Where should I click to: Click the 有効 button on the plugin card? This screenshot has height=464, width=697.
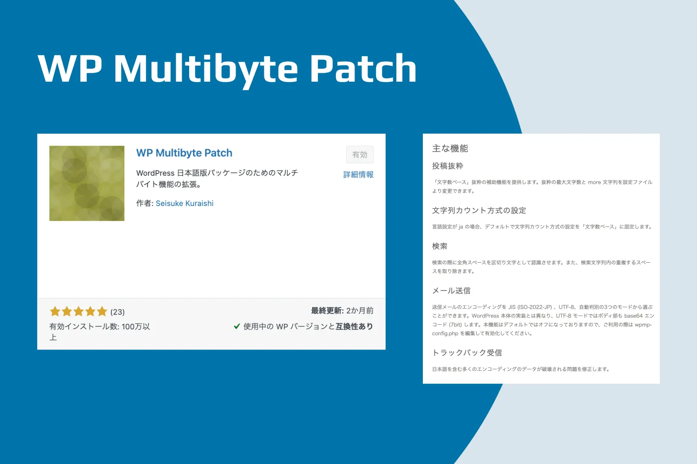pyautogui.click(x=360, y=155)
